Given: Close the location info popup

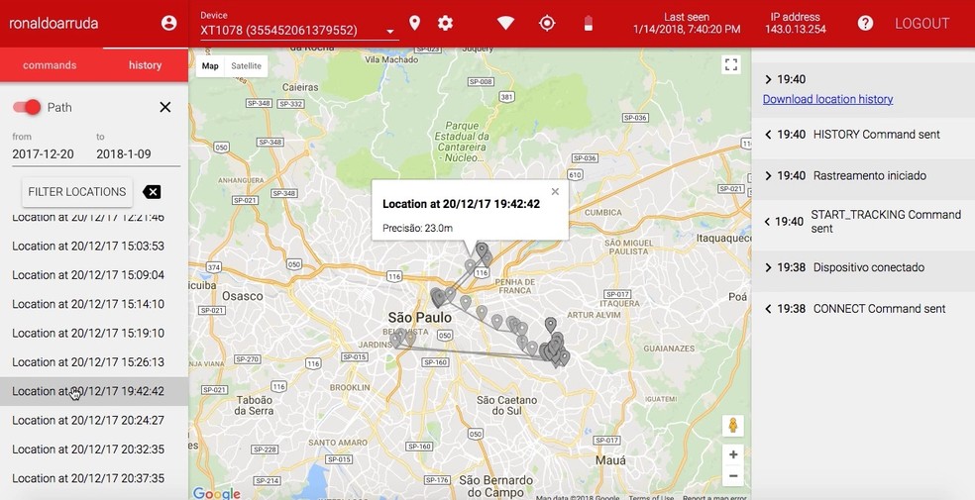Looking at the screenshot, I should coord(555,191).
